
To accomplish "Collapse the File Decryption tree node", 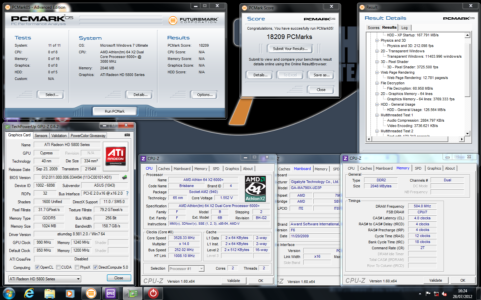I will pos(377,83).
